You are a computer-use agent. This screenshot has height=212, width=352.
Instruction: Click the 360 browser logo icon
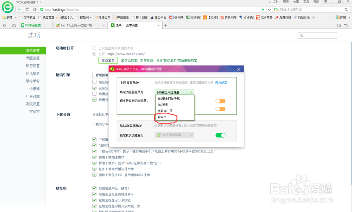[8, 7]
